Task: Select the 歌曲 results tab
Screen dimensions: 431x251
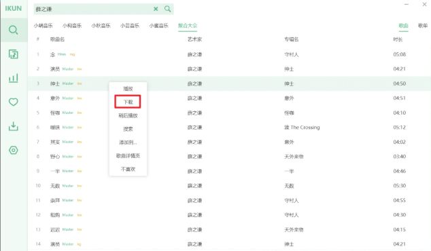Action: (403, 26)
